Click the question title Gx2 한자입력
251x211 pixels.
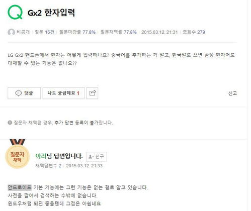[51, 13]
